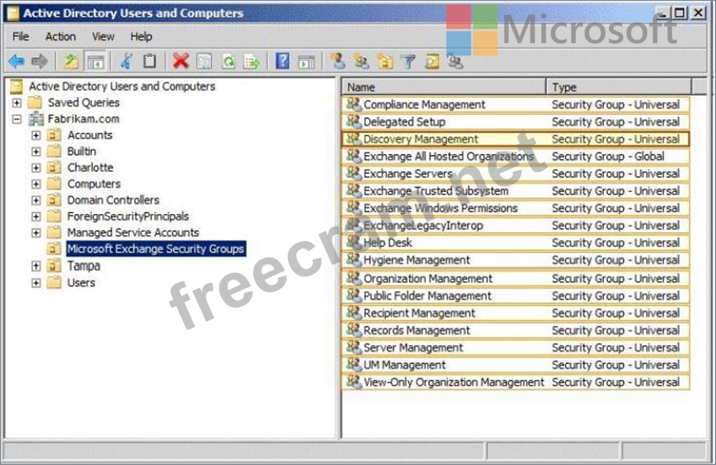Click the folder icon beside Tampa
Viewport: 716px width, 465px height.
click(54, 265)
